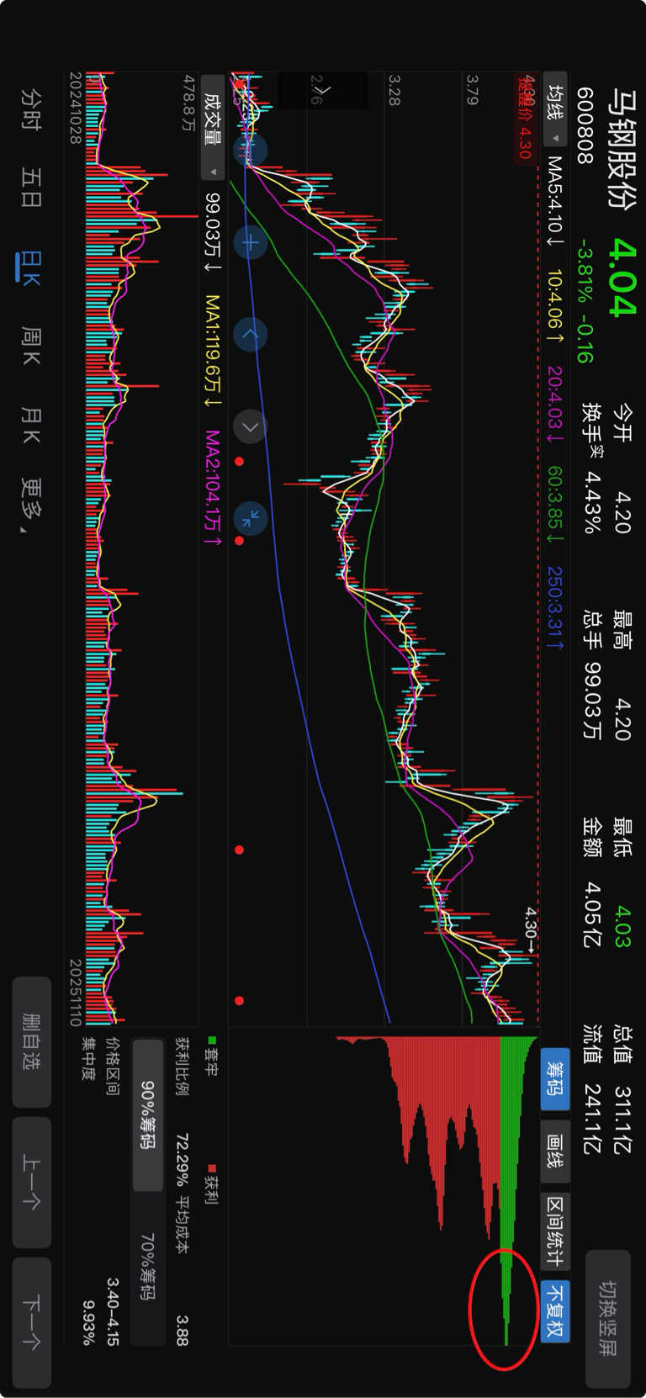Image resolution: width=646 pixels, height=1398 pixels.
Task: Tap the 最低 4.03 value
Action: point(622,926)
